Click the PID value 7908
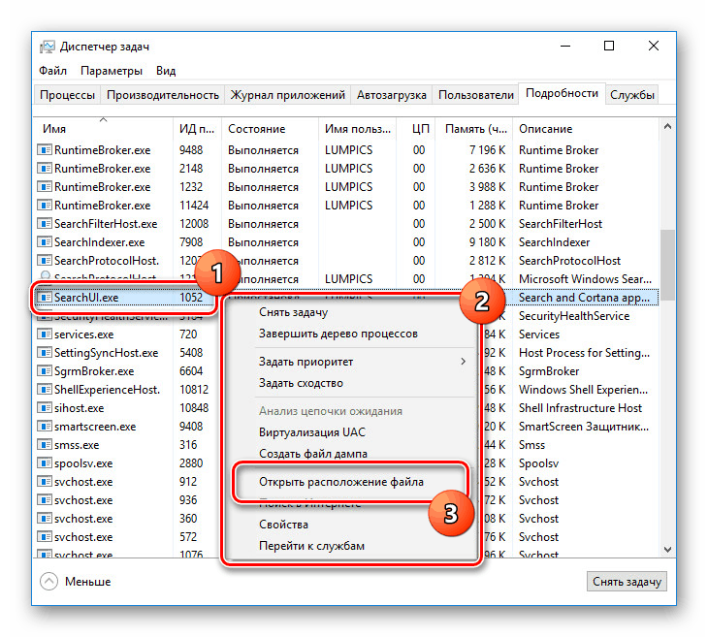Viewport: 708px width, 637px height. [191, 242]
